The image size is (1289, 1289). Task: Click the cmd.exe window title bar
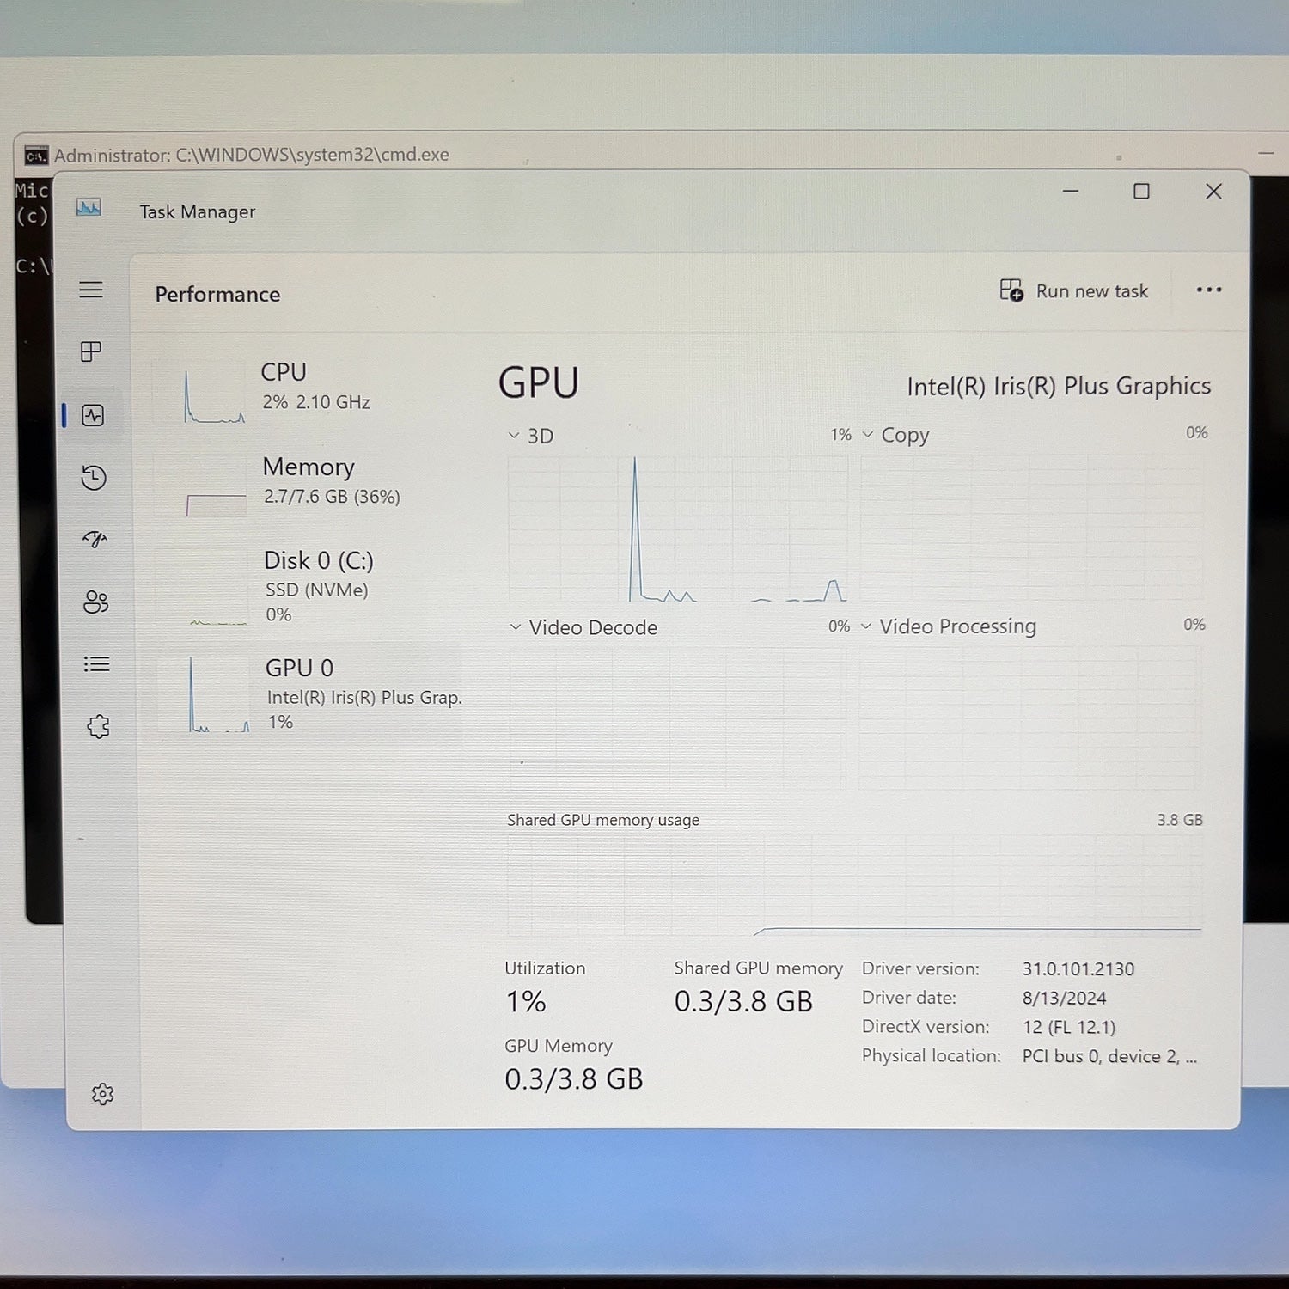tap(653, 154)
